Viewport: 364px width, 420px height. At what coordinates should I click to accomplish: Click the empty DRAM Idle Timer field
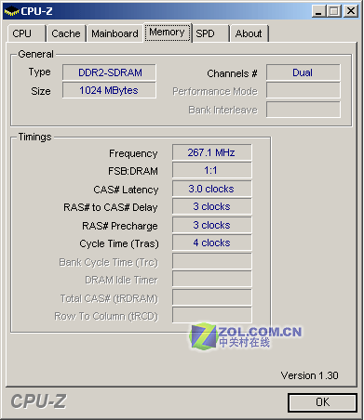pos(212,280)
